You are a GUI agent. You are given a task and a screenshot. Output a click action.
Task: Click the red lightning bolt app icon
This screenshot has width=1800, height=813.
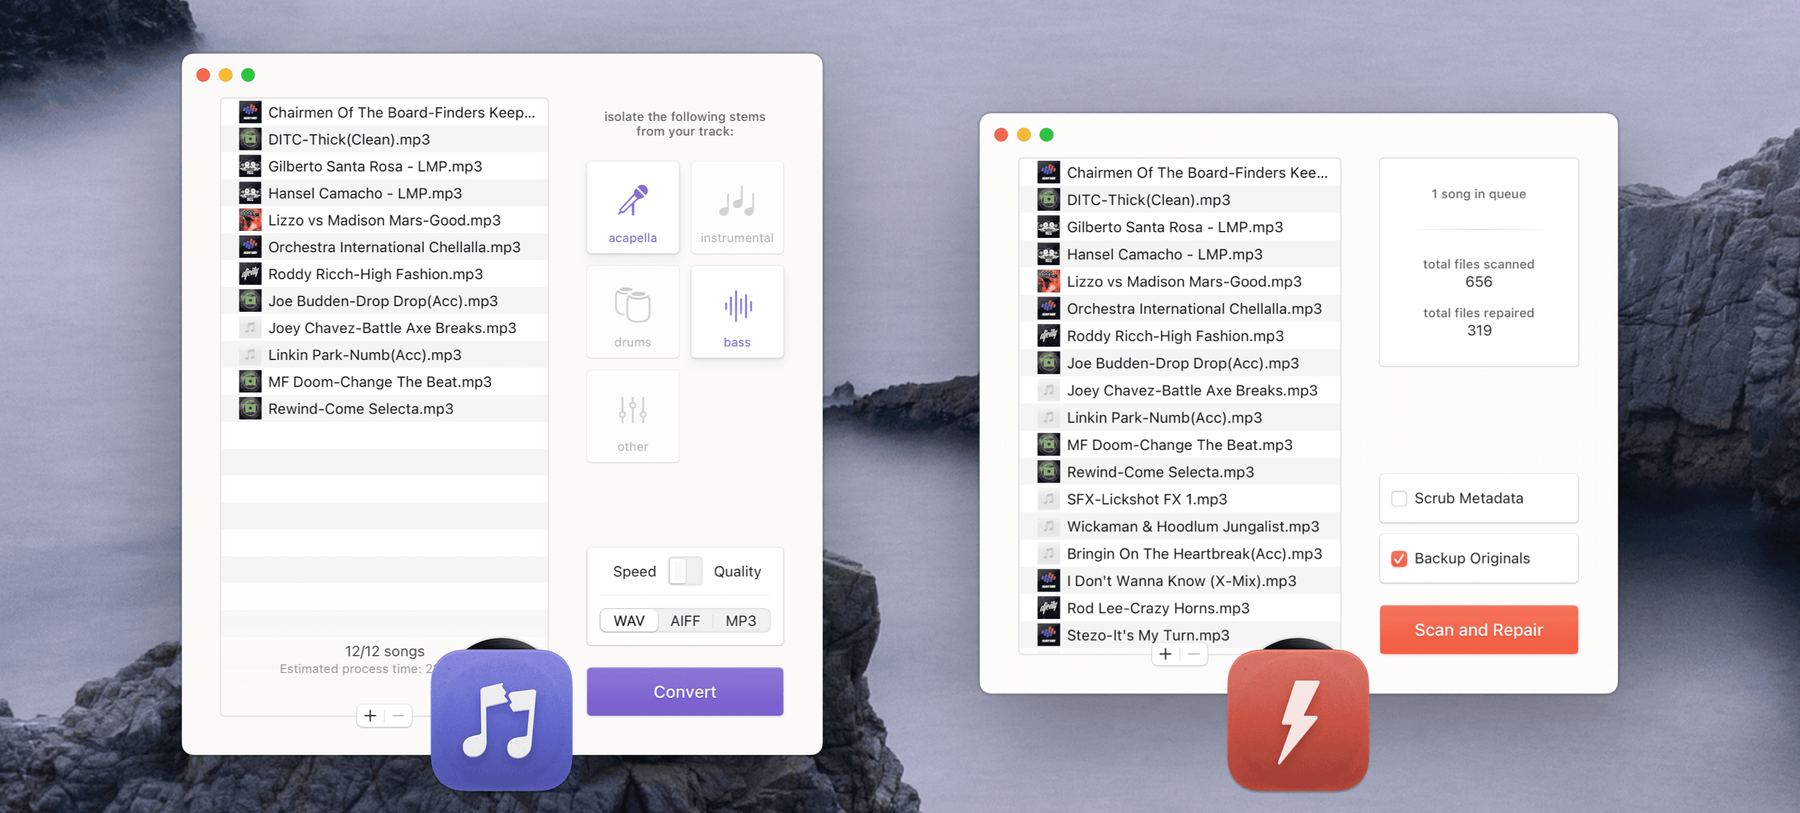coord(1298,720)
